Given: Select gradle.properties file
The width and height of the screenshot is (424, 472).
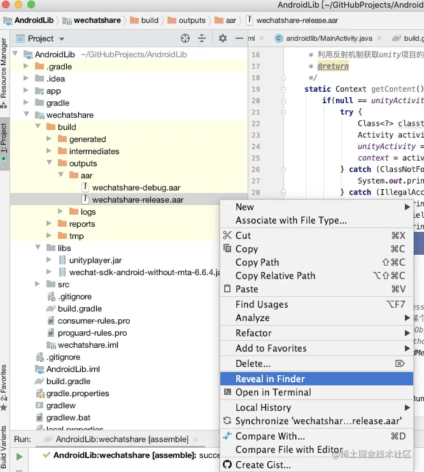Looking at the screenshot, I should tap(78, 393).
